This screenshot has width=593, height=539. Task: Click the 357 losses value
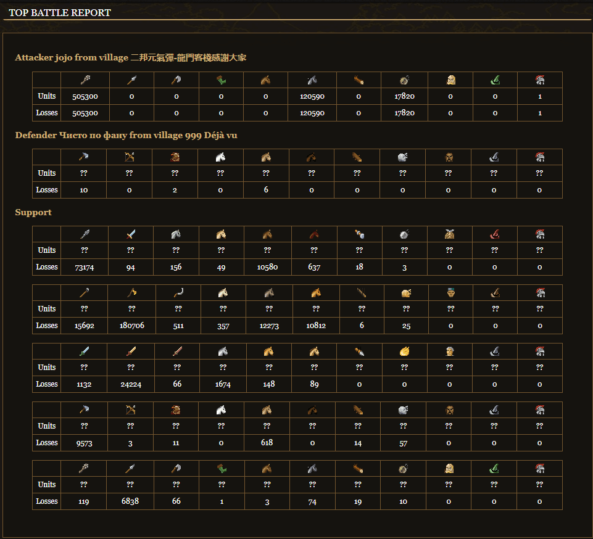(223, 326)
